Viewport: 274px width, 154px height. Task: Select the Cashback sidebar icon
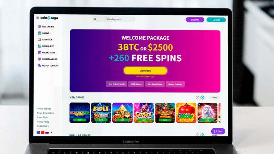point(39,40)
